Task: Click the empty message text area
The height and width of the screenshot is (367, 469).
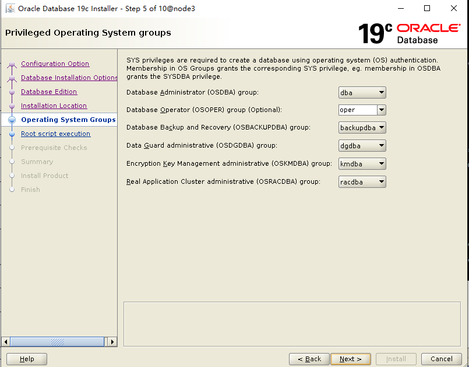Action: pos(292,324)
